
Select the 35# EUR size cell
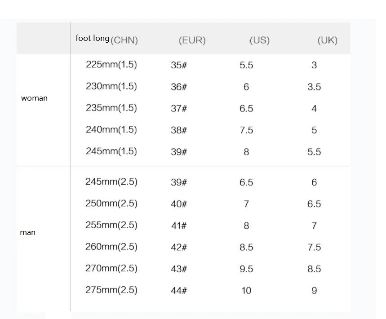coord(178,65)
